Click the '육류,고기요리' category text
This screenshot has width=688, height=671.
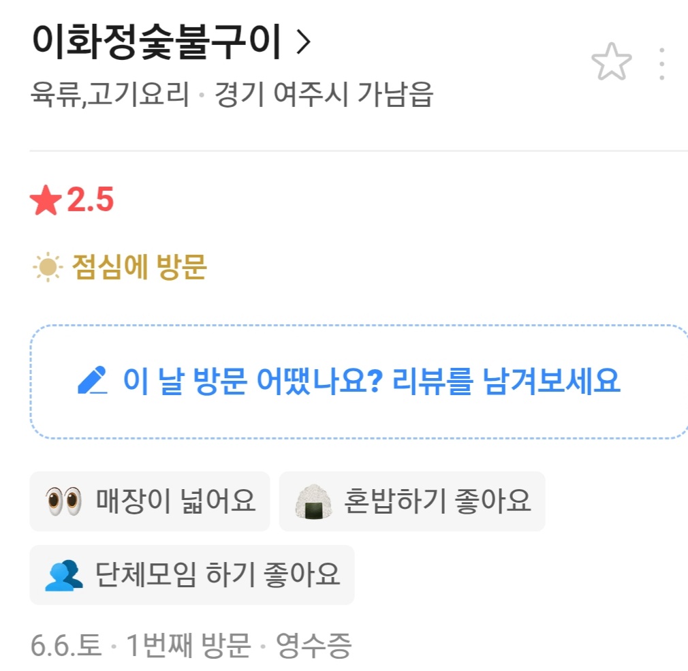click(x=110, y=95)
